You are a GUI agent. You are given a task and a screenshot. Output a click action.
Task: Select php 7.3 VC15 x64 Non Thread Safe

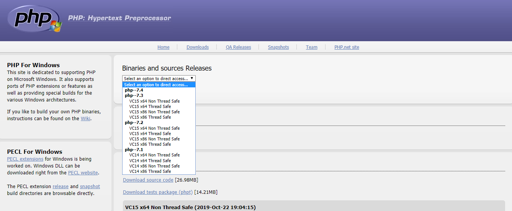(x=159, y=101)
